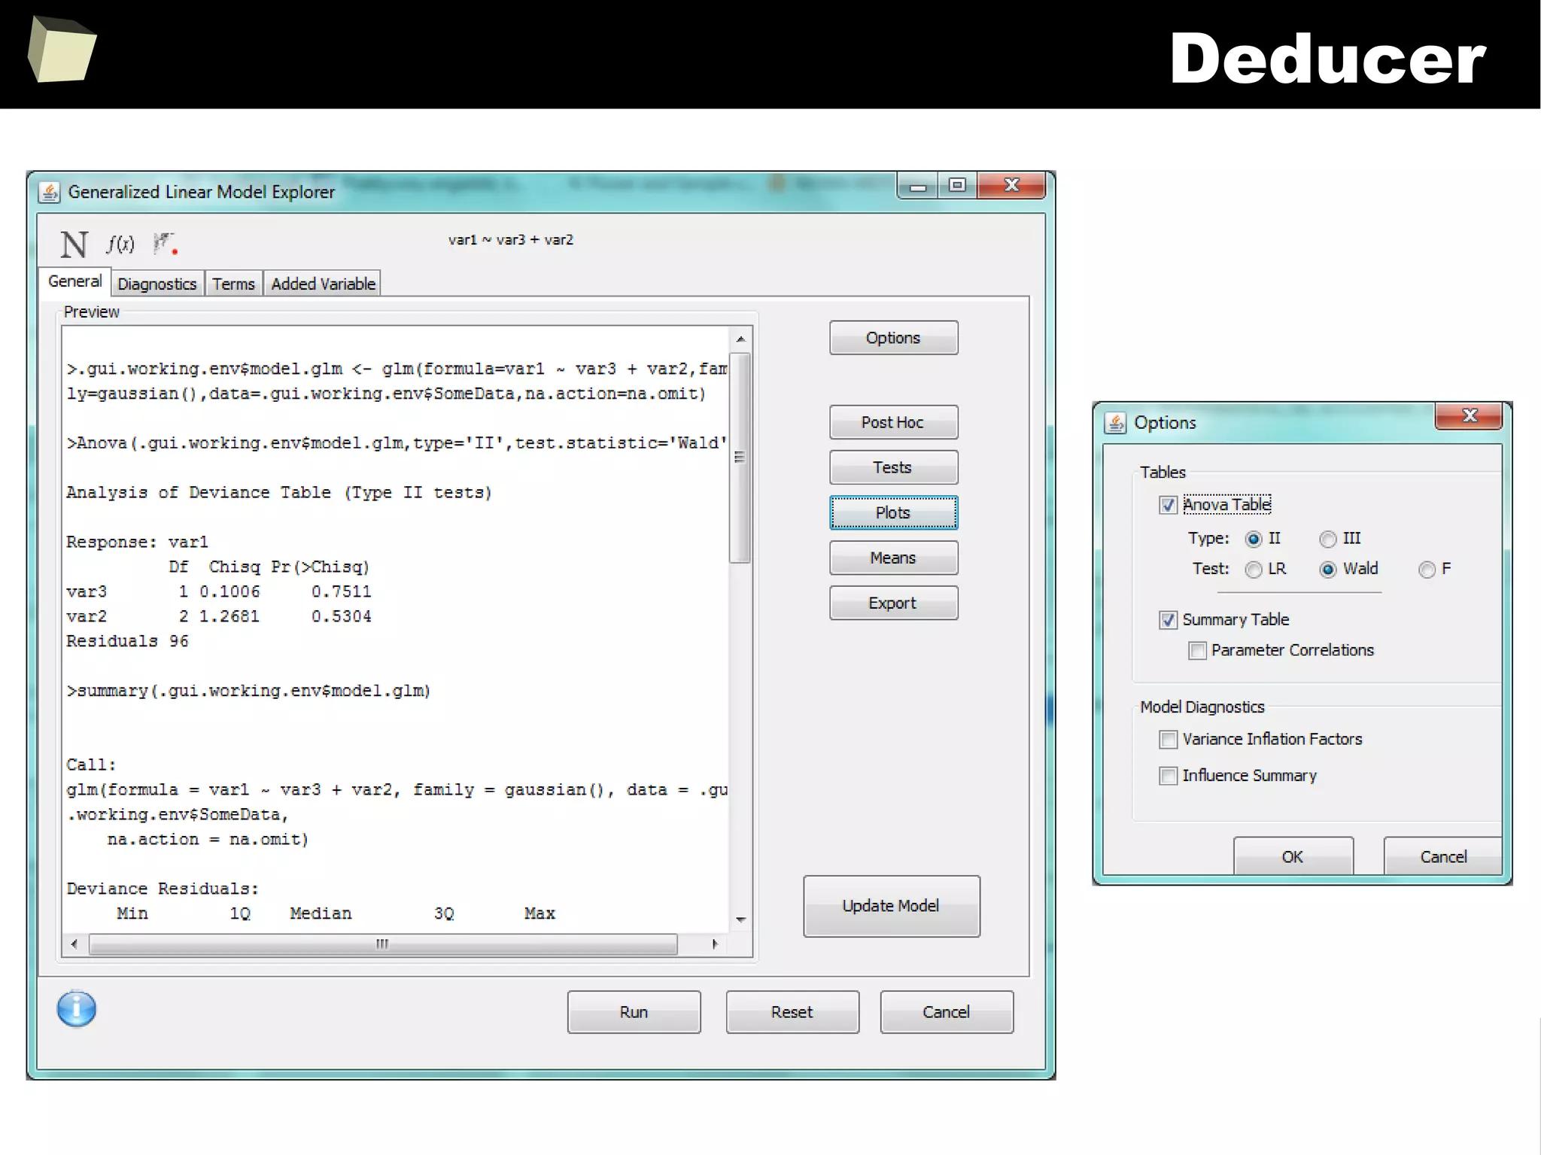Image resolution: width=1541 pixels, height=1155 pixels.
Task: Click the var2 row in the deviance table
Action: pos(219,616)
